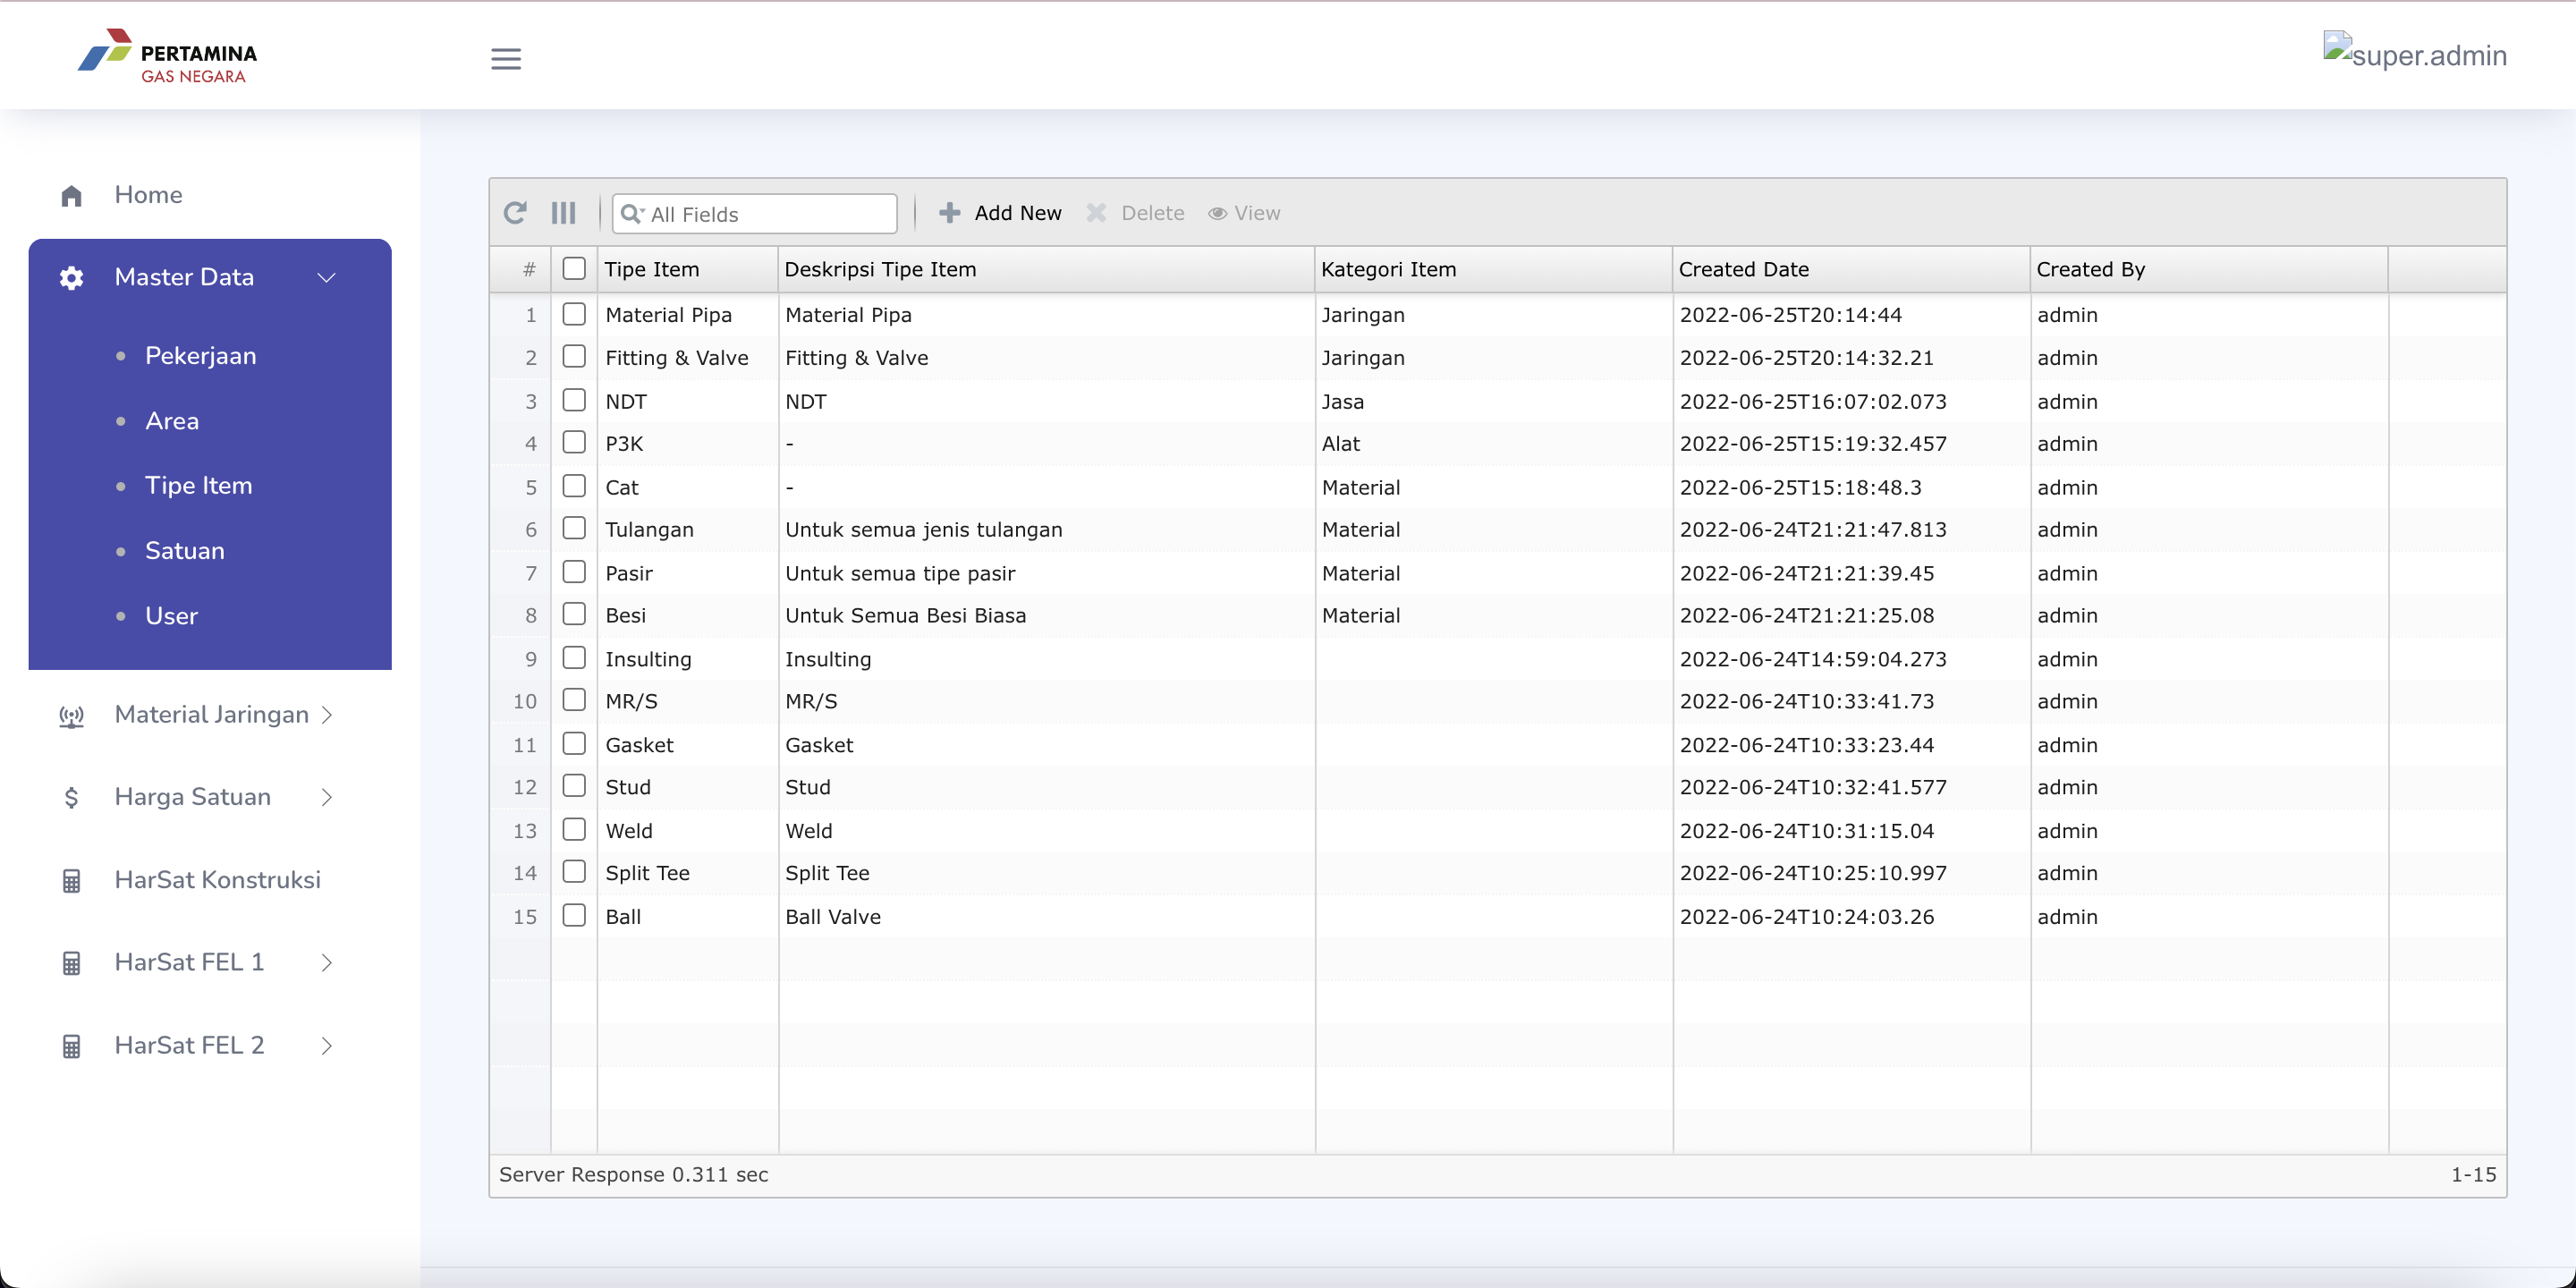Toggle the select-all header checkbox

pyautogui.click(x=574, y=268)
